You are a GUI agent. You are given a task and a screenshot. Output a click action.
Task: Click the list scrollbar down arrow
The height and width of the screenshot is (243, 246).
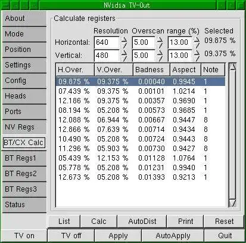tap(232, 203)
